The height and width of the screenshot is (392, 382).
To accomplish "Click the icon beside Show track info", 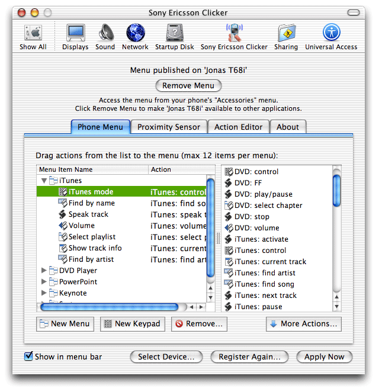I will (x=63, y=248).
